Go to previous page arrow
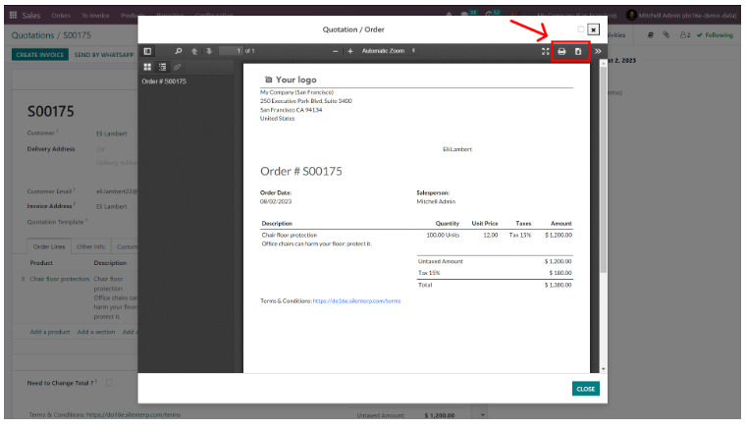The image size is (746, 428). point(194,51)
